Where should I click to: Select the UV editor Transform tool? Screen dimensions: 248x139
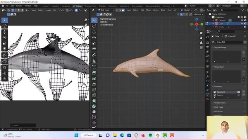5,49
